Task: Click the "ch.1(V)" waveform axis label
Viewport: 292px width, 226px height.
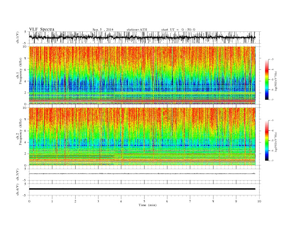Action: point(17,37)
